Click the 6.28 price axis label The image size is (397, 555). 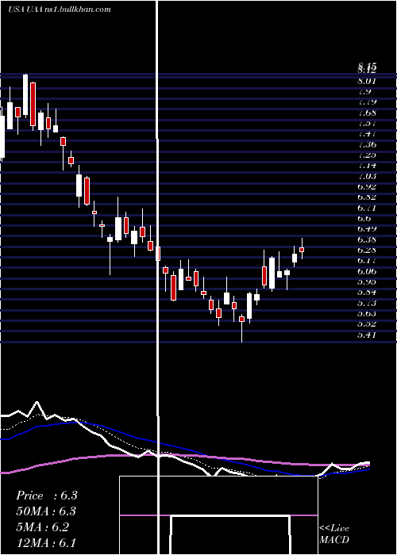click(367, 251)
